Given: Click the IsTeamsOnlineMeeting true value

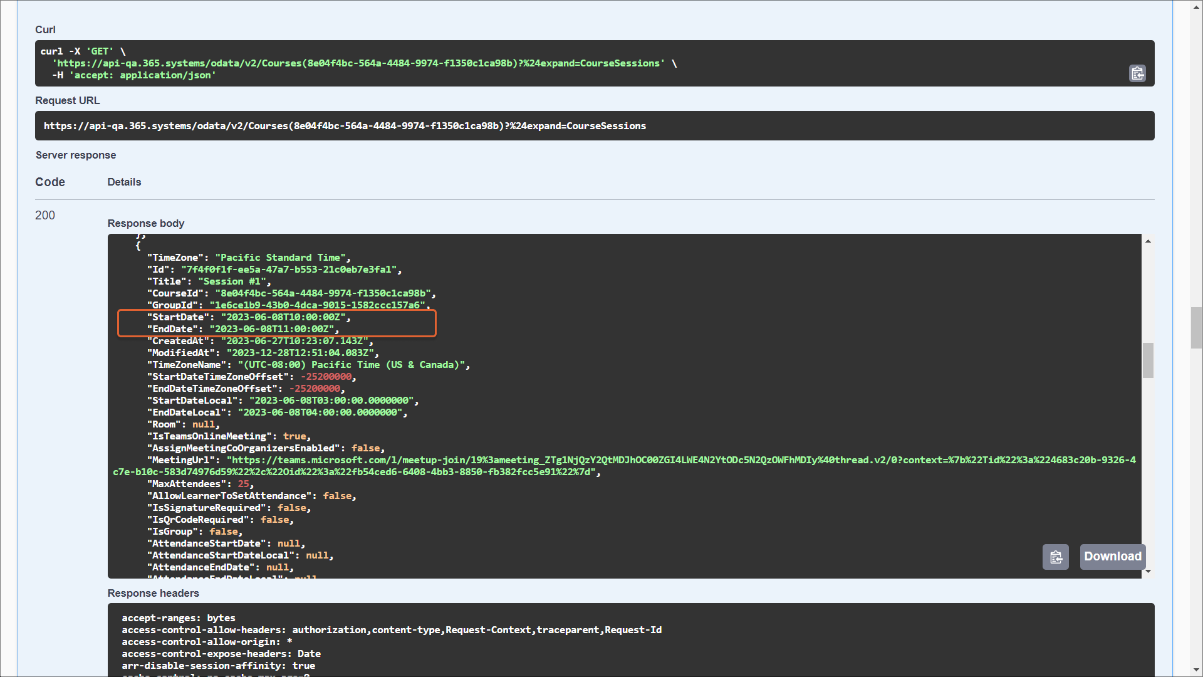Looking at the screenshot, I should coord(294,436).
